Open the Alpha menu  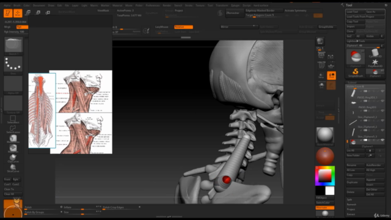tap(7, 5)
